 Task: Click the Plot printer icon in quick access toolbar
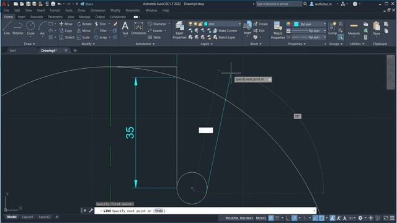click(53, 4)
